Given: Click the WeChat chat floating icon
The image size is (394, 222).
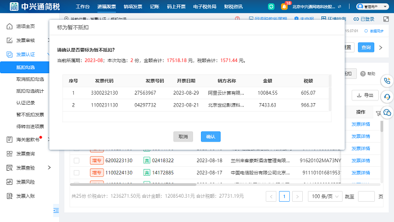Looking at the screenshot, I should (x=387, y=112).
